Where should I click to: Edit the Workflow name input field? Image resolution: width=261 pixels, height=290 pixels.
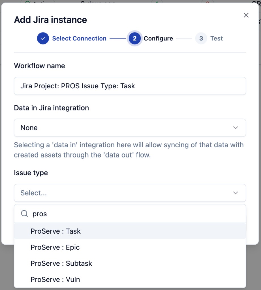[x=130, y=86]
